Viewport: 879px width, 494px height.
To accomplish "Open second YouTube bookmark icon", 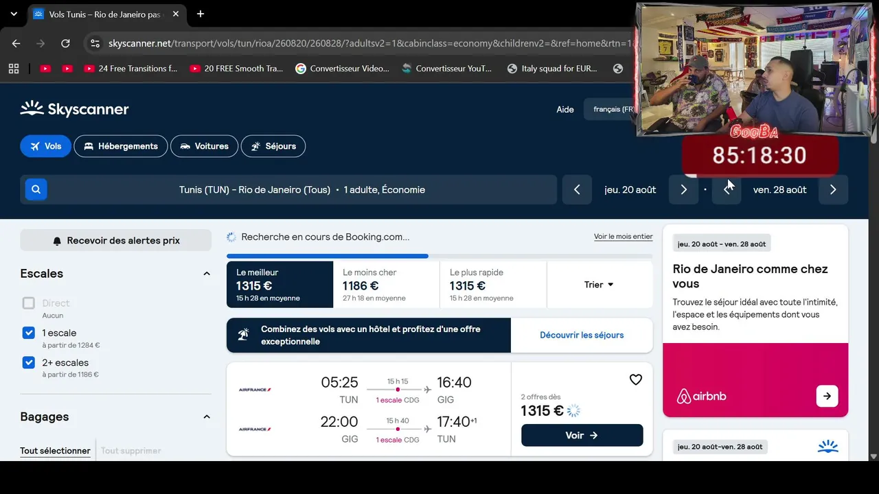I will pyautogui.click(x=67, y=69).
